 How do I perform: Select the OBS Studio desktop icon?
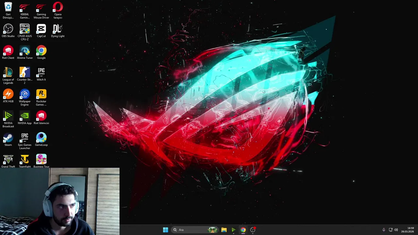point(8,31)
